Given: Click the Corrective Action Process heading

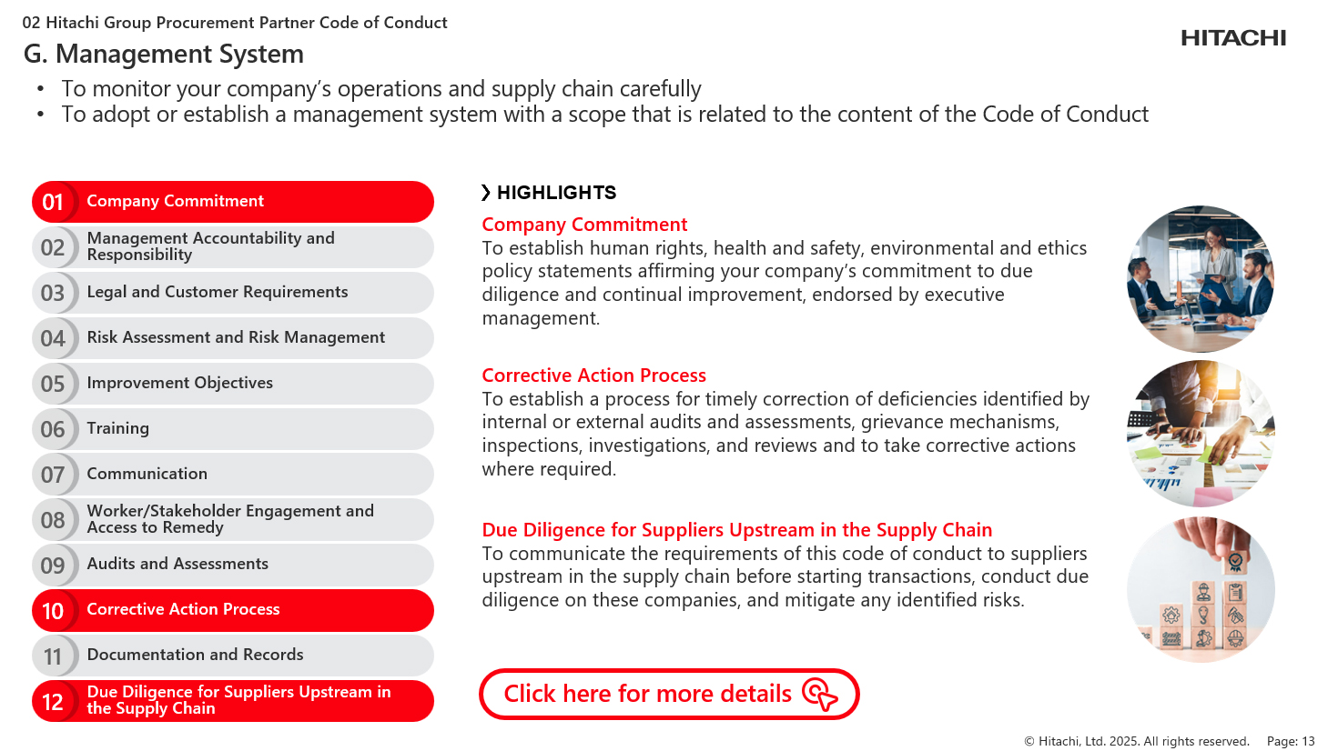Looking at the screenshot, I should tap(593, 375).
